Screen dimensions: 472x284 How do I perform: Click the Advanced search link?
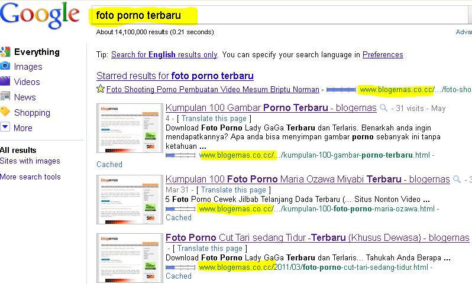click(x=464, y=32)
